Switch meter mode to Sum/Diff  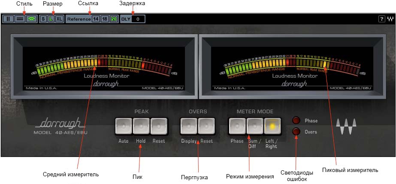coord(255,126)
